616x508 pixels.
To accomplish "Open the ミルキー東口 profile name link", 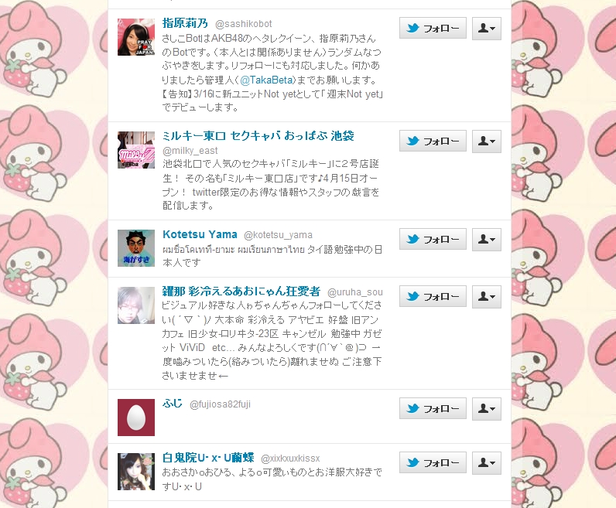I will (258, 136).
